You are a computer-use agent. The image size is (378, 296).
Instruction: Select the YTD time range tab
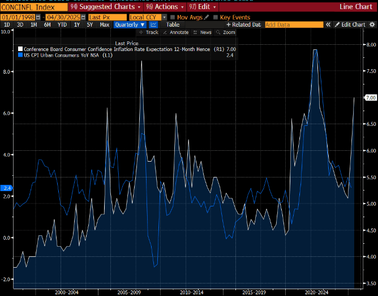point(62,25)
